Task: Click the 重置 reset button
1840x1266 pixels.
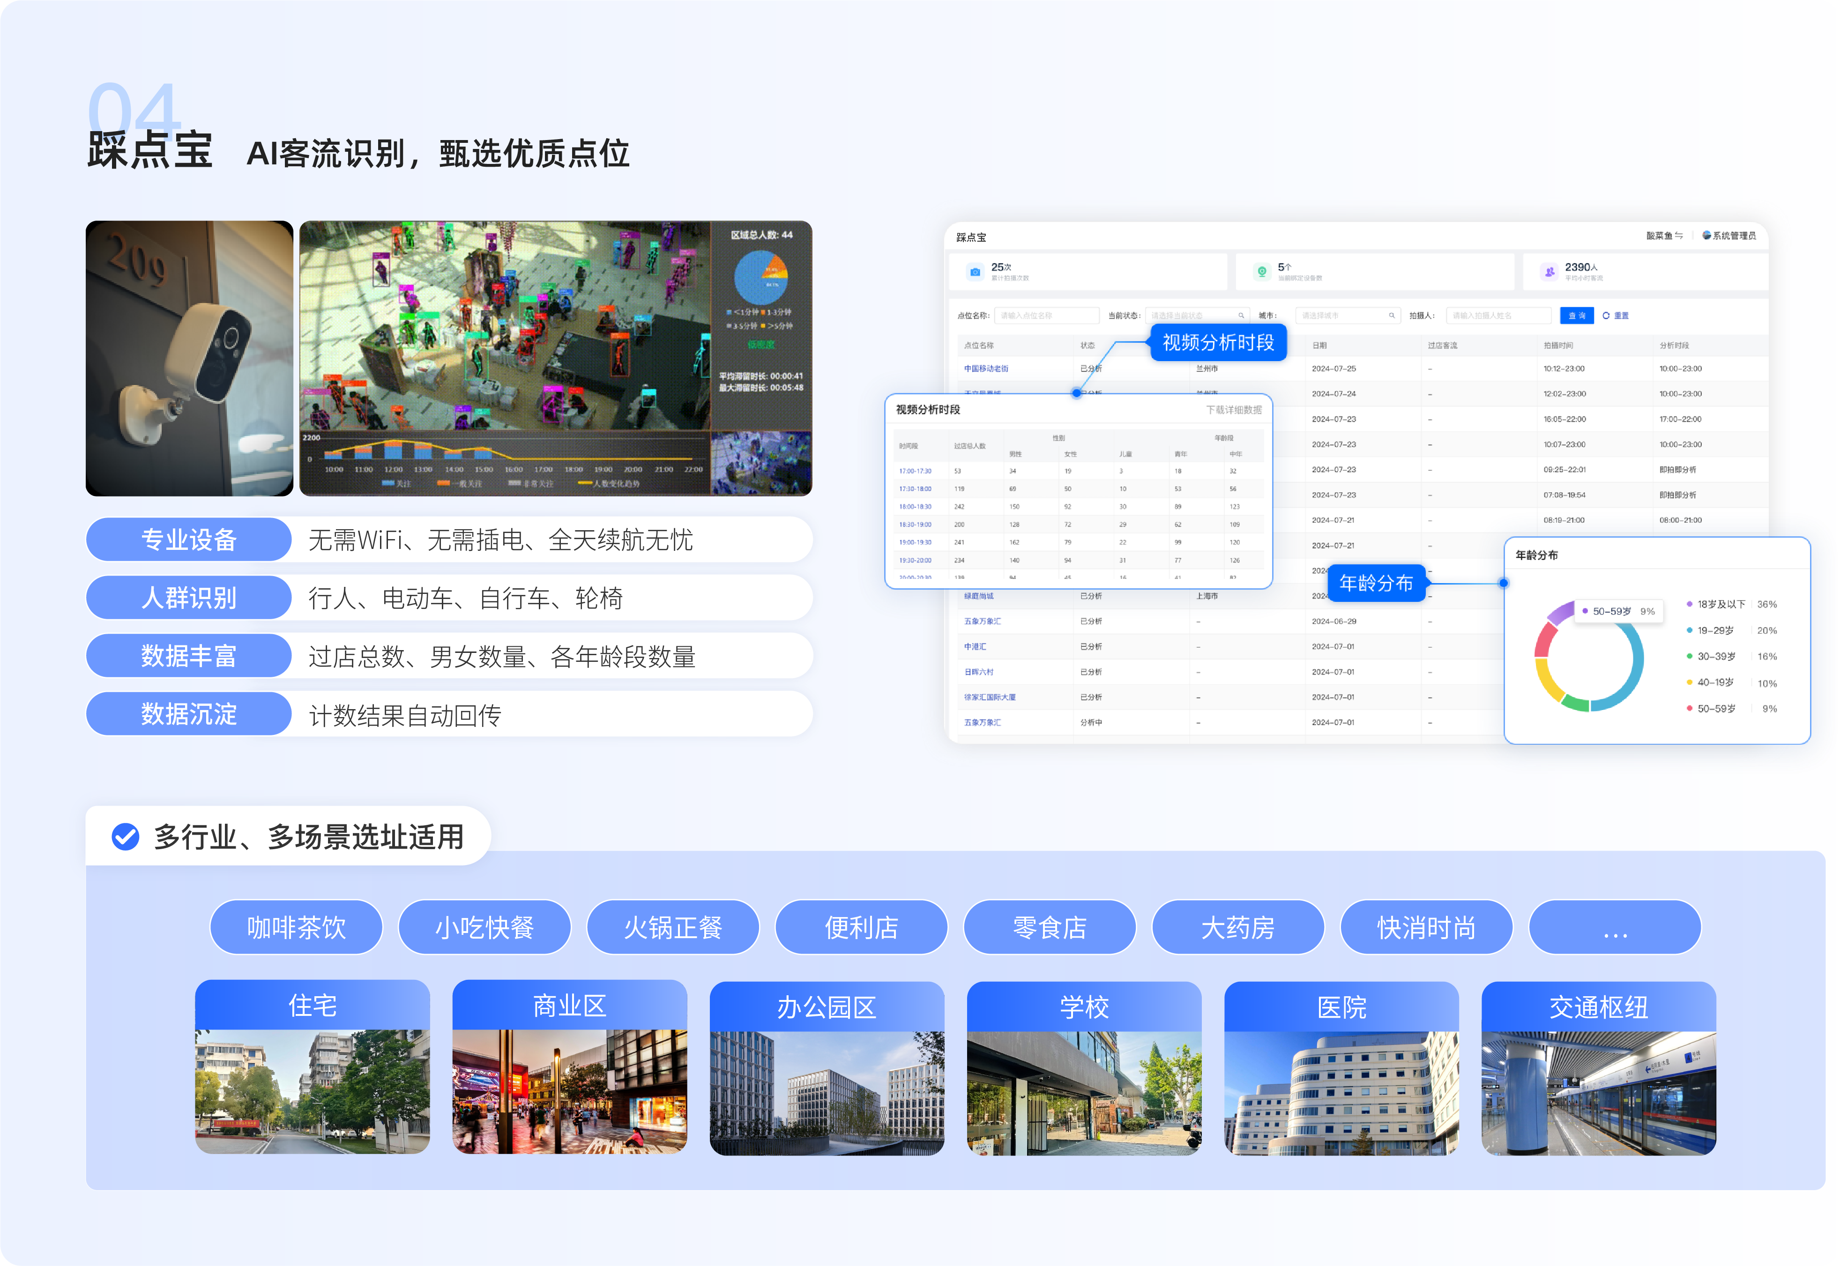Action: [1616, 316]
